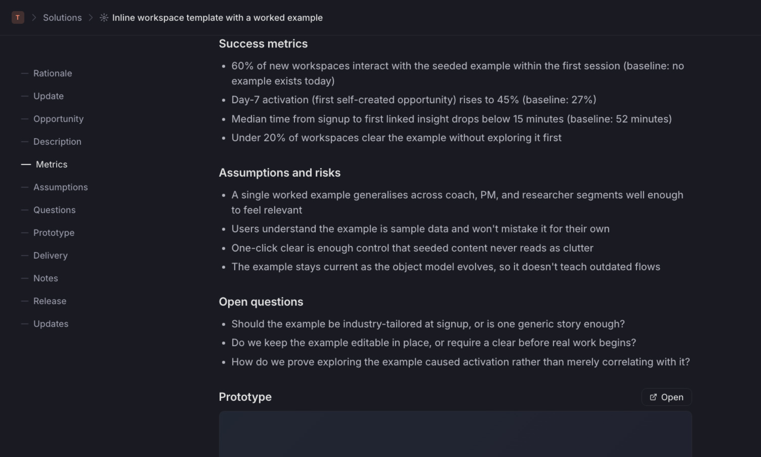Navigate to the Opportunity outline item

58,119
